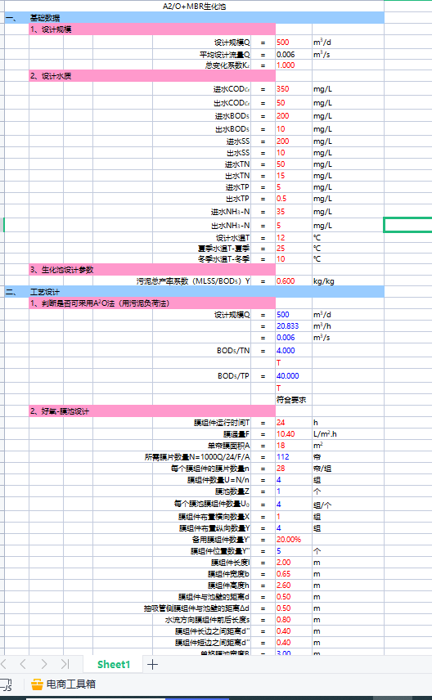Screen dimensions: 432x700
Task: Select the 3、生化池设计参数 heading cell
Action: [x=152, y=270]
